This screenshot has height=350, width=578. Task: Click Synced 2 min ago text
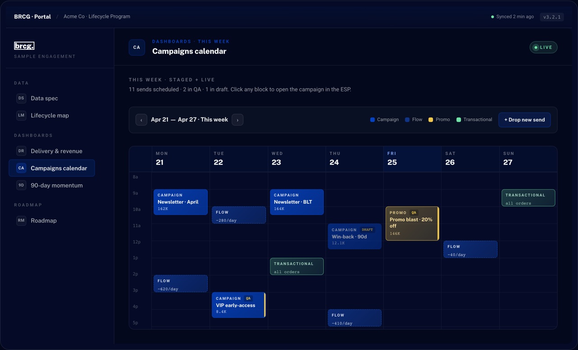[515, 17]
